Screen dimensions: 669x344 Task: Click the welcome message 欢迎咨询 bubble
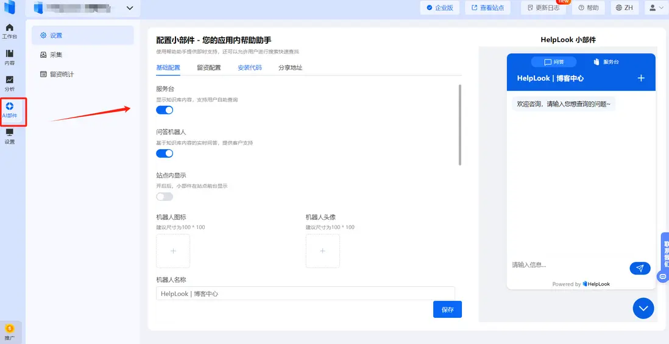[x=564, y=104]
